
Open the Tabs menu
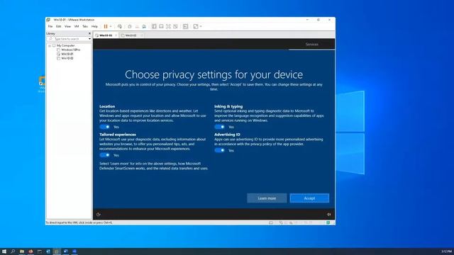[x=85, y=26]
